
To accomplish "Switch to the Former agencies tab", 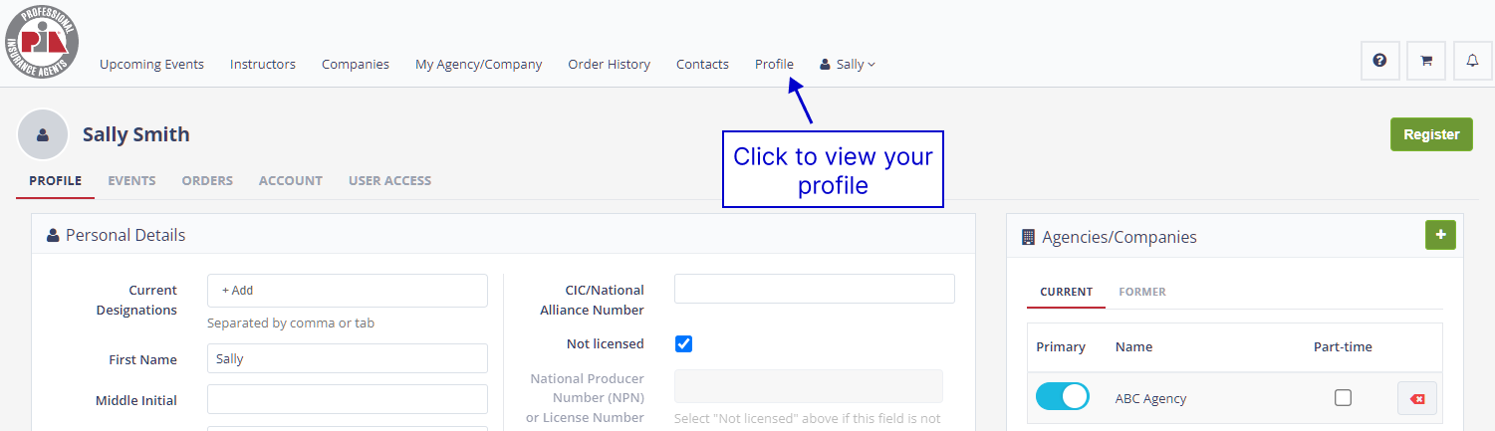I will pos(1141,292).
